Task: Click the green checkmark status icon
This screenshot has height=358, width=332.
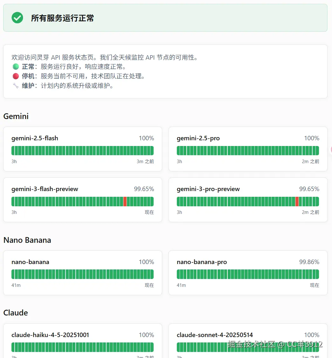Action: (17, 18)
